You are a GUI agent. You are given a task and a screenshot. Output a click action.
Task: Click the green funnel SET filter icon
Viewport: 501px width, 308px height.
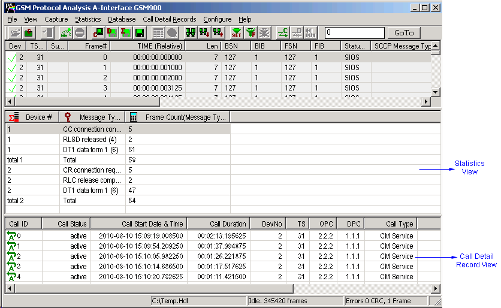237,32
